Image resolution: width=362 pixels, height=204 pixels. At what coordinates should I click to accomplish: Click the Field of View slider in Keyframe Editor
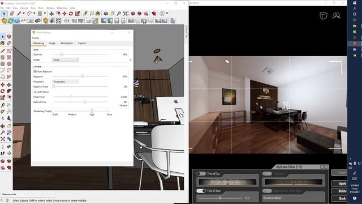click(220, 198)
